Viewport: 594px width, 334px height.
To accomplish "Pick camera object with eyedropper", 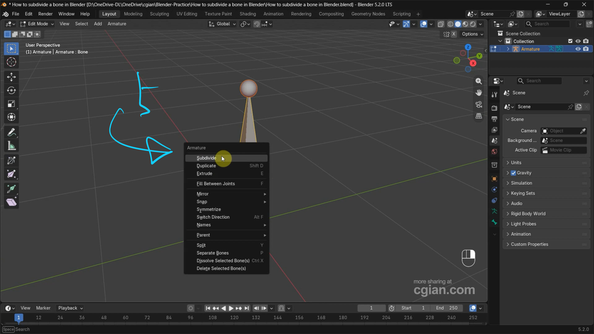I will pos(583,130).
